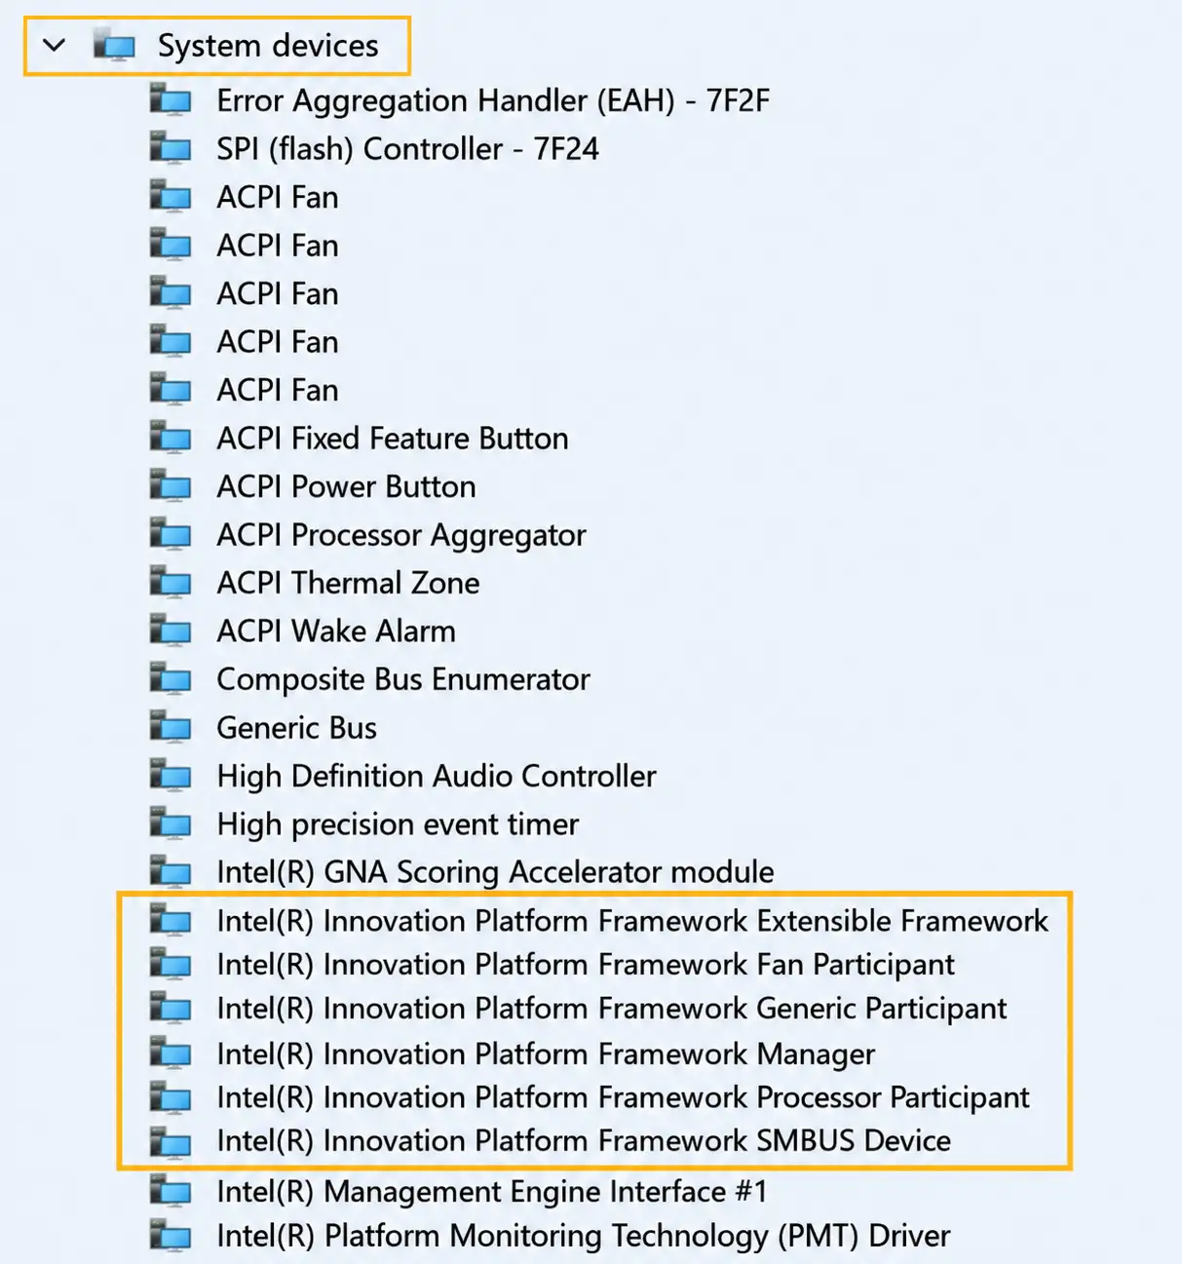Click the Intel(R) Management Engine Interface #1 icon

pos(171,1191)
